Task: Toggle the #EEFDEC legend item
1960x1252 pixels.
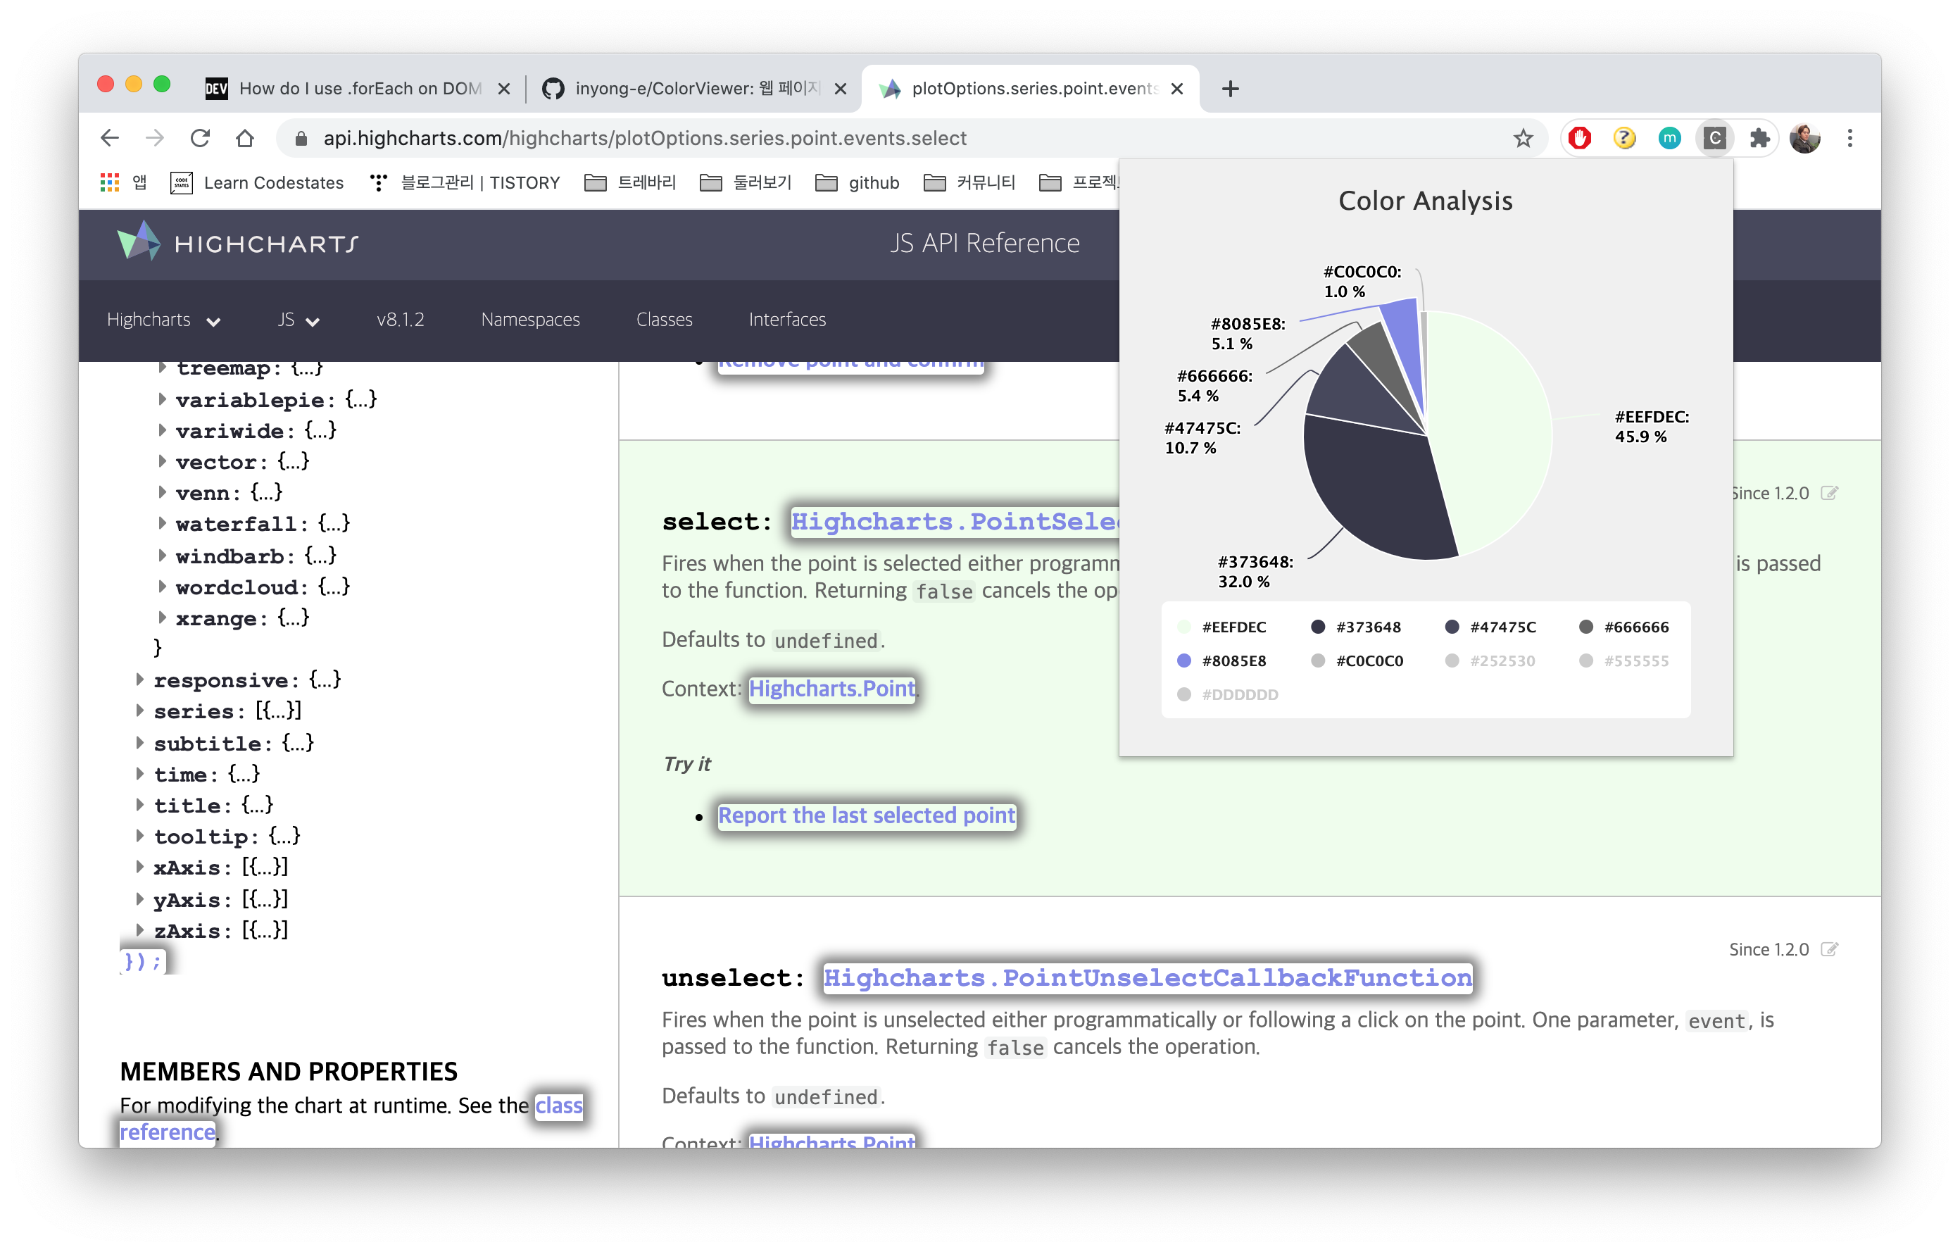Action: tap(1221, 627)
